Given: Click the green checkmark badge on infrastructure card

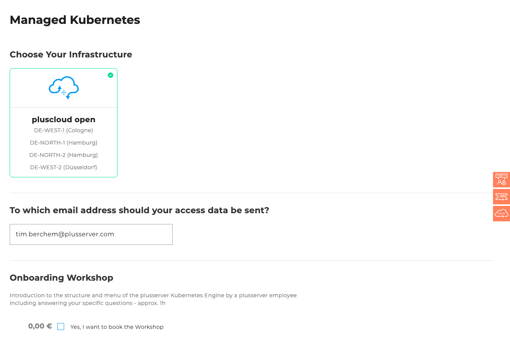Looking at the screenshot, I should click(x=110, y=75).
